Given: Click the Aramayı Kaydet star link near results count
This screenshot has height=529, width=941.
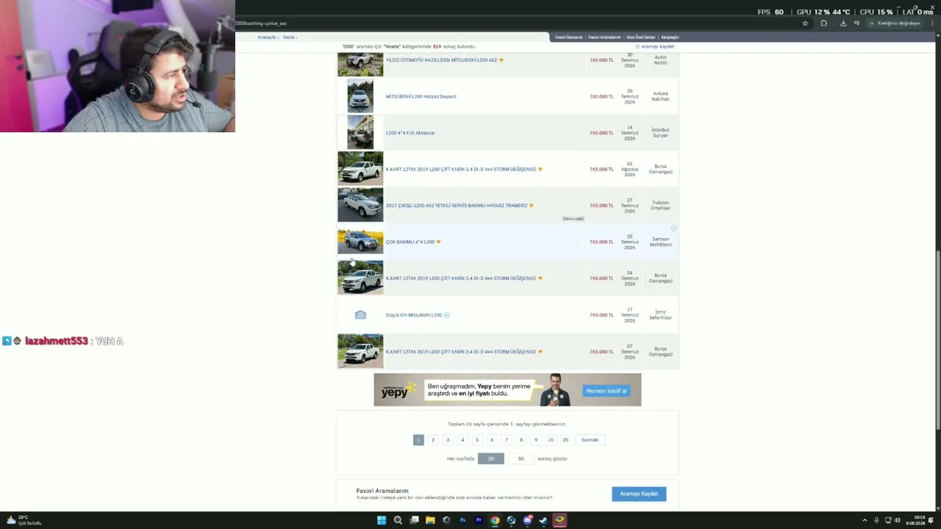Looking at the screenshot, I should [x=654, y=46].
